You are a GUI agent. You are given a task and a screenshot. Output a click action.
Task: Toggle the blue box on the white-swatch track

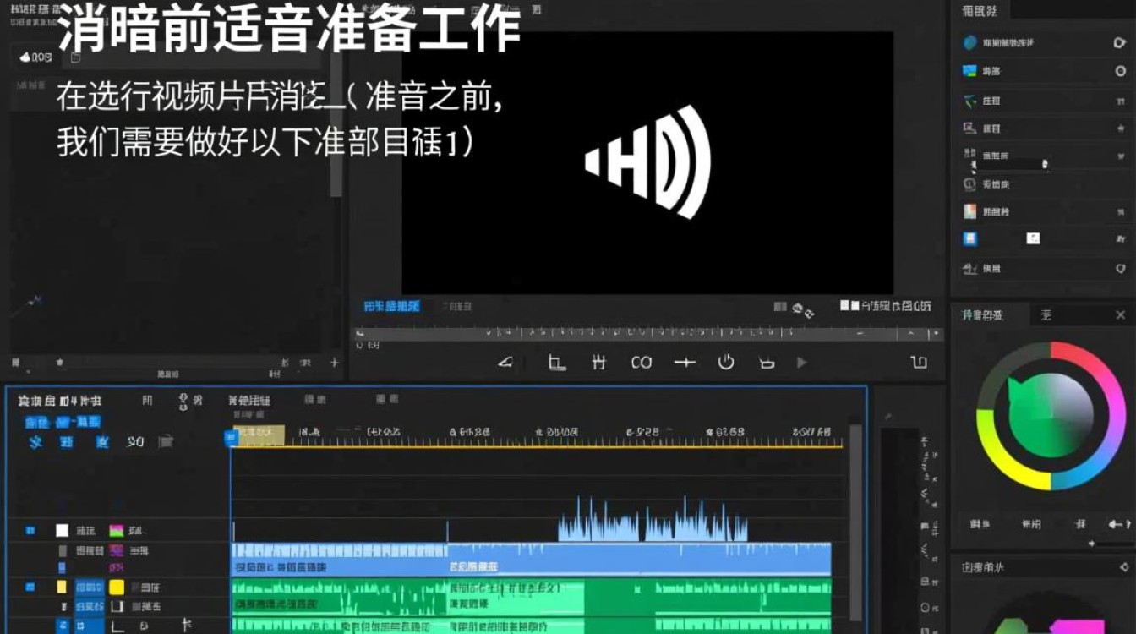30,531
